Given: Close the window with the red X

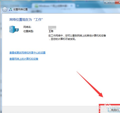Looking at the screenshot, I should point(118,3).
